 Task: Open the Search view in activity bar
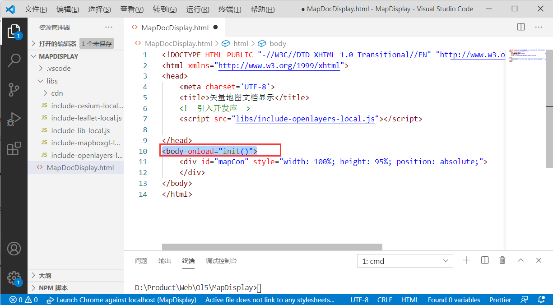click(x=14, y=60)
